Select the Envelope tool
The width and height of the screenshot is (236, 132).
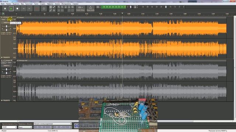(x=54, y=7)
